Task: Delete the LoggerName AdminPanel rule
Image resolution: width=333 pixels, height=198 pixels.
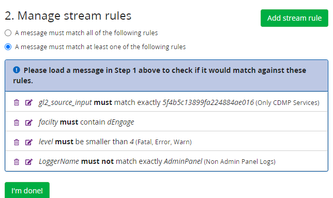Action: tap(17, 162)
